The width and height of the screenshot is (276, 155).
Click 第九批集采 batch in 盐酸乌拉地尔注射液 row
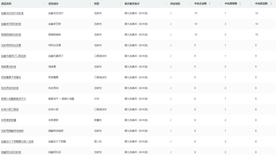point(136,13)
